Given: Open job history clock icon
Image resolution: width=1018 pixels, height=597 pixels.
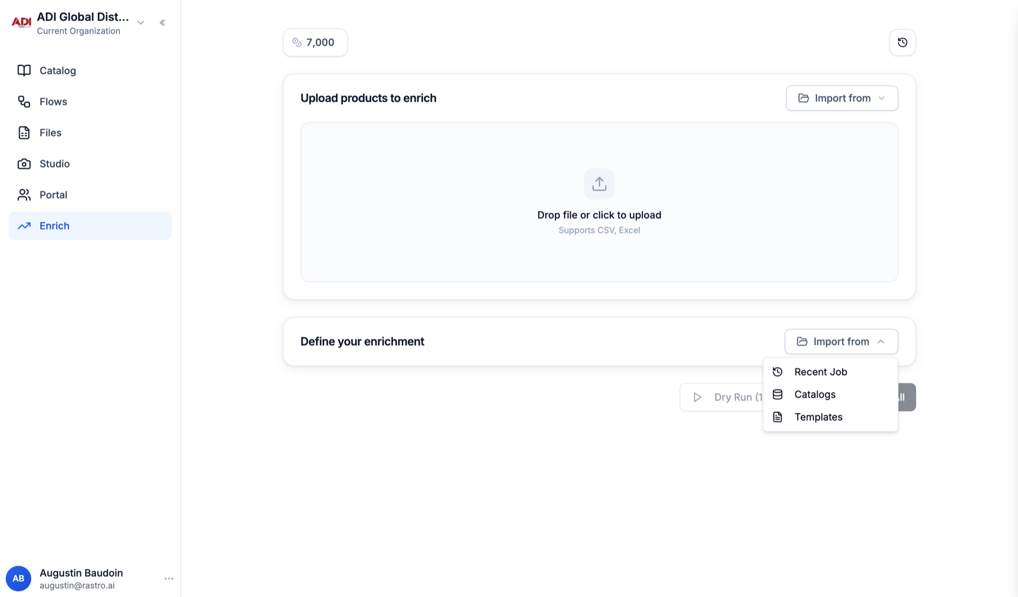Looking at the screenshot, I should (902, 42).
